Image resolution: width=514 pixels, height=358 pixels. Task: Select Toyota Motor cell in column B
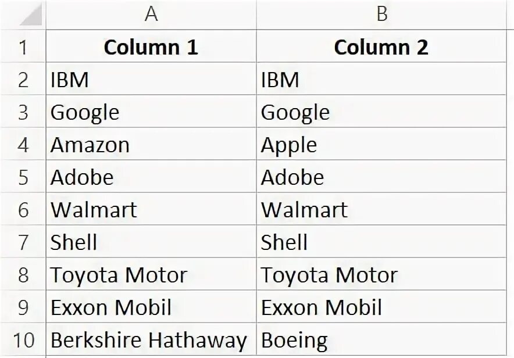(x=381, y=274)
